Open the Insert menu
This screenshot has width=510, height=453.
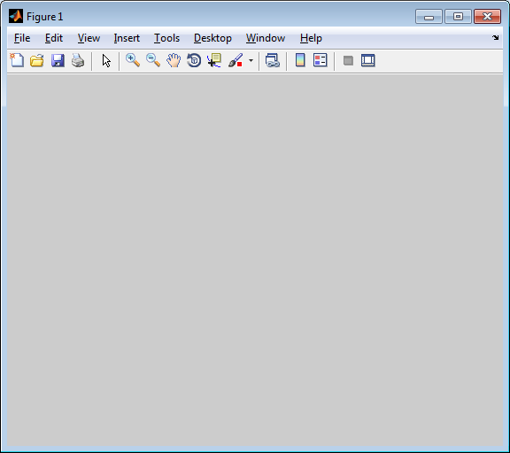127,38
